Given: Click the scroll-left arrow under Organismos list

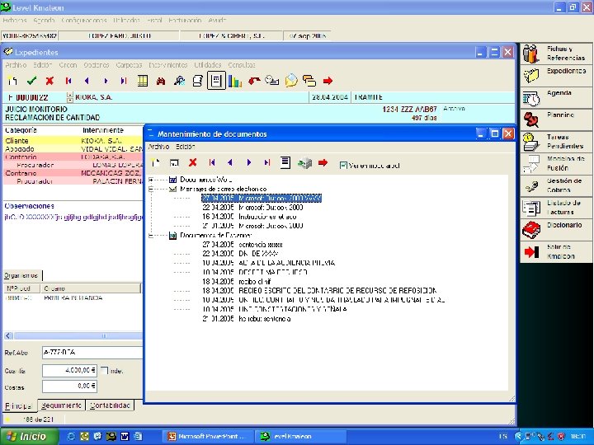Looking at the screenshot, I should 9,335.
